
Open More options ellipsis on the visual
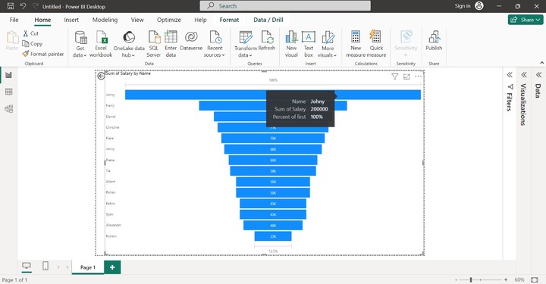(x=418, y=76)
